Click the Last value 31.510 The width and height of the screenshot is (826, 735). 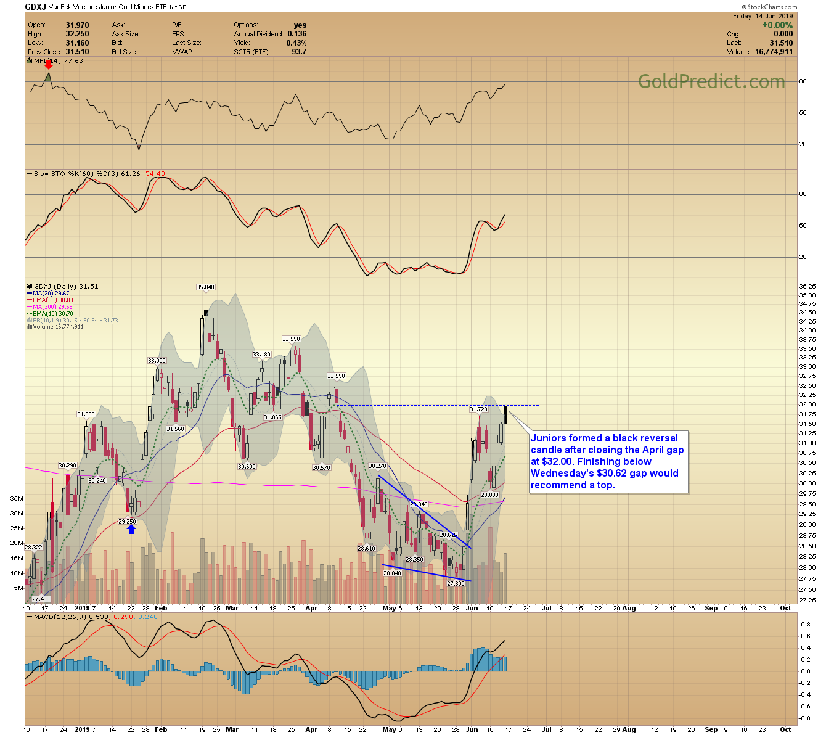pyautogui.click(x=782, y=43)
